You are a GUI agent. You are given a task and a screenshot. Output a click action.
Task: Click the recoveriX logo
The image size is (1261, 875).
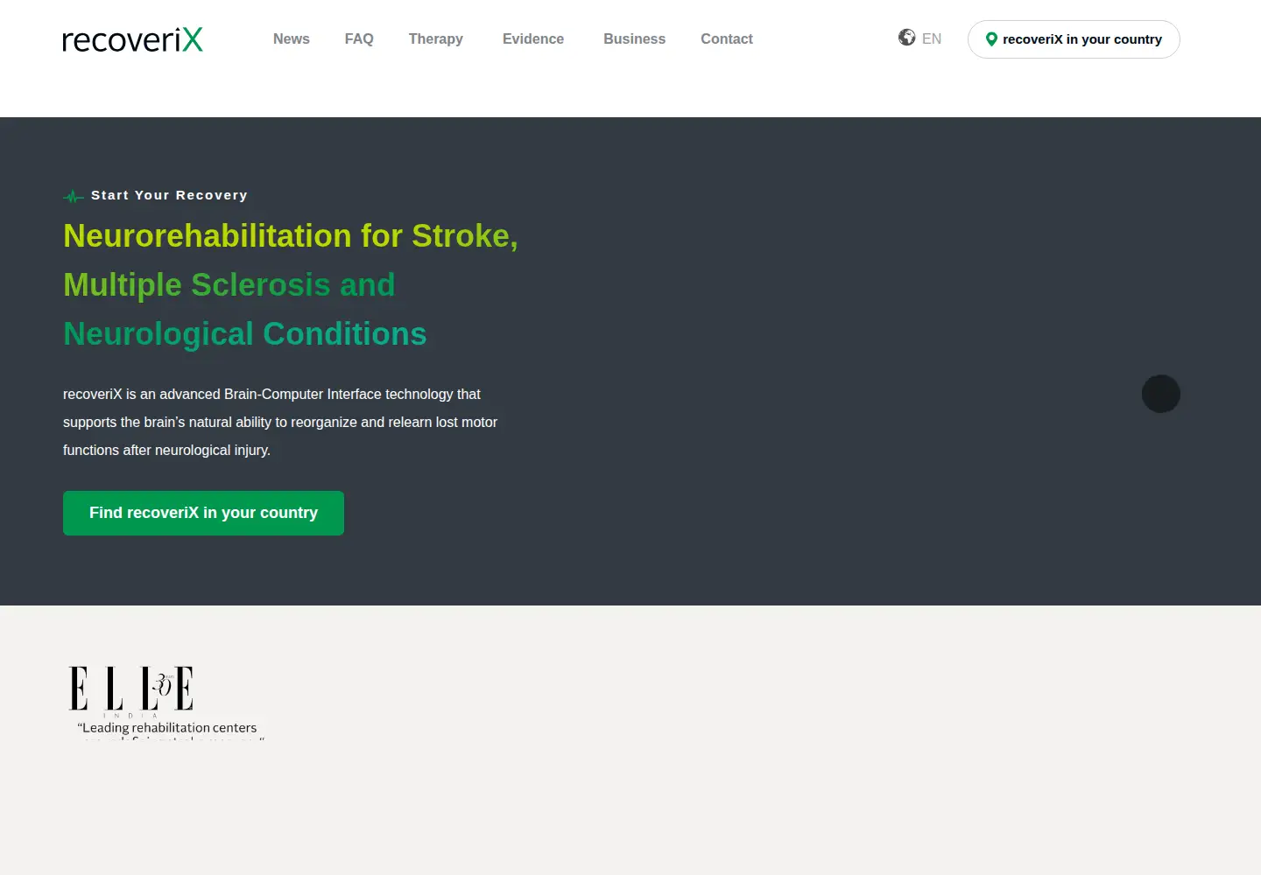click(x=132, y=39)
